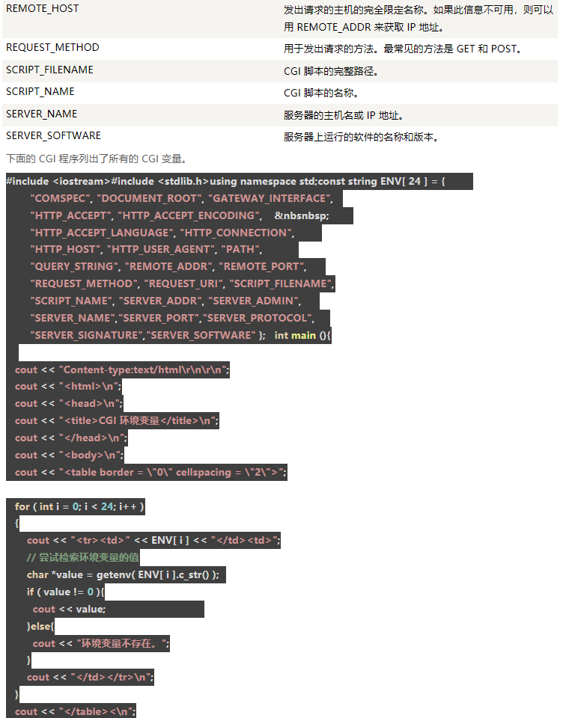
Task: Click the "int main (){" code line
Action: (180, 335)
